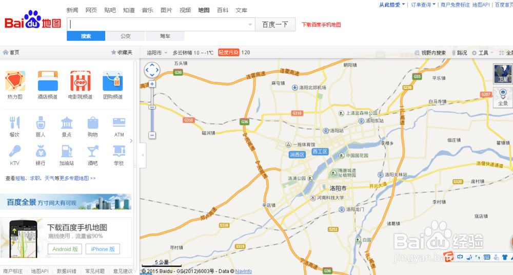Click 下载百度手机地图 red link
Image resolution: width=513 pixels, height=275 pixels.
pyautogui.click(x=321, y=25)
